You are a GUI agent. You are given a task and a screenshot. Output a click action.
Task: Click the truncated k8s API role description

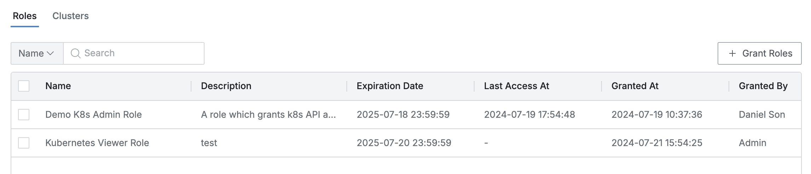(x=268, y=115)
